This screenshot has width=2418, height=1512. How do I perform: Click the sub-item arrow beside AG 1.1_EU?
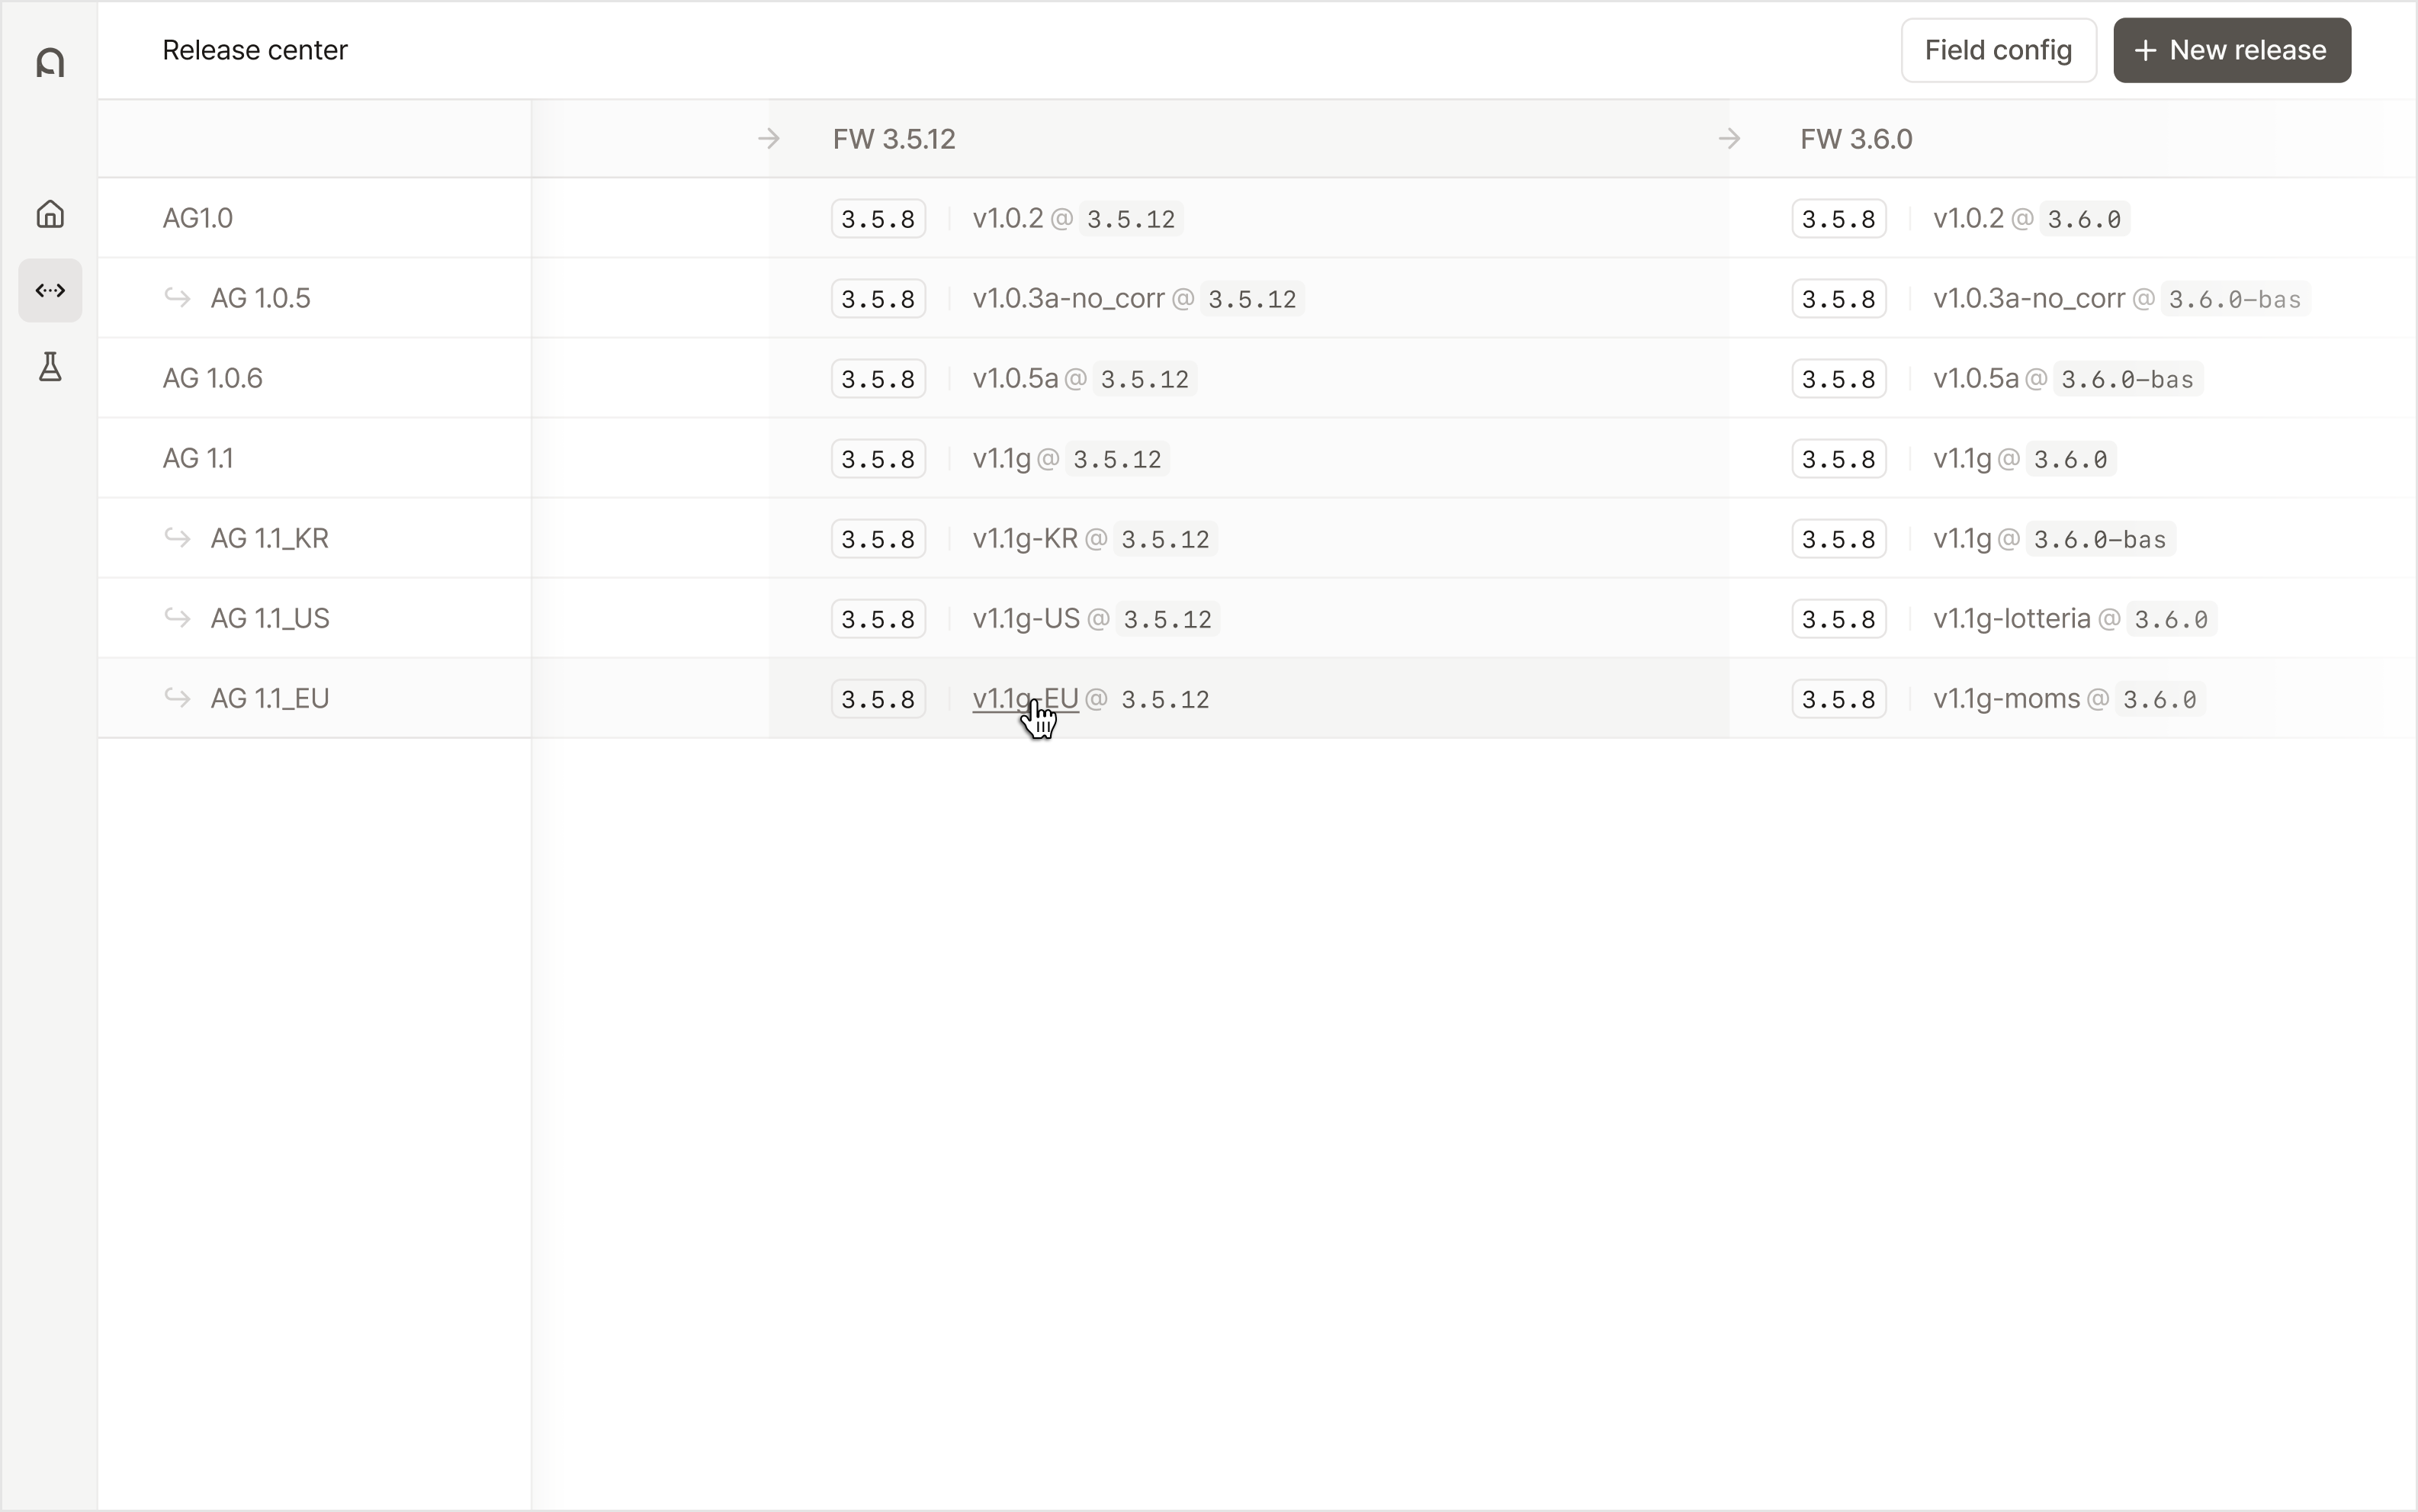[x=178, y=697]
